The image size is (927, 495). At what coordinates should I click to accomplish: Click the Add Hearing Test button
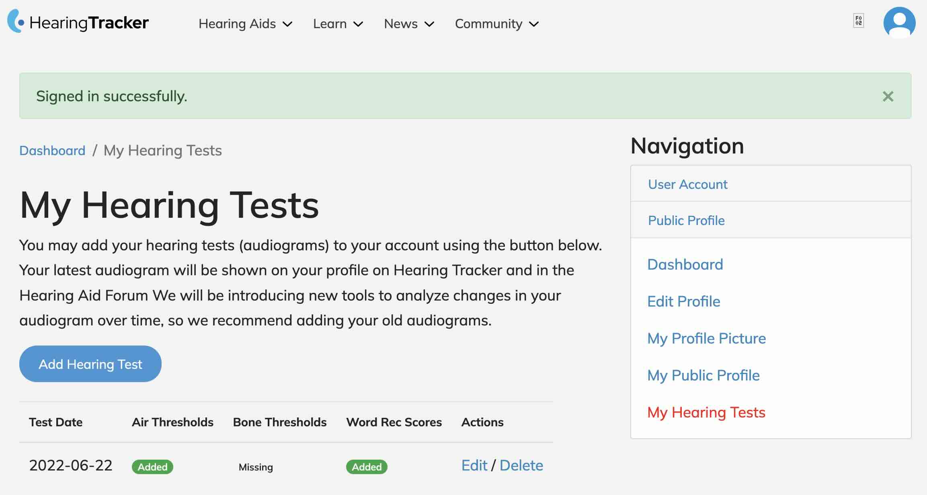[90, 364]
